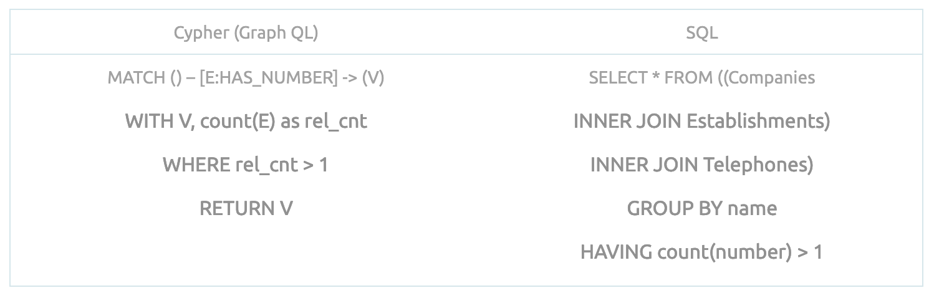Image resolution: width=934 pixels, height=298 pixels.
Task: Click the INNER JOIN Establishments line
Action: click(x=701, y=121)
